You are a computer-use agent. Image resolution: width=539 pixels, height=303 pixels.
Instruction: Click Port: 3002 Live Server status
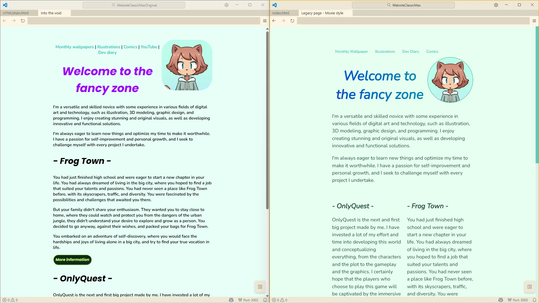(248, 300)
